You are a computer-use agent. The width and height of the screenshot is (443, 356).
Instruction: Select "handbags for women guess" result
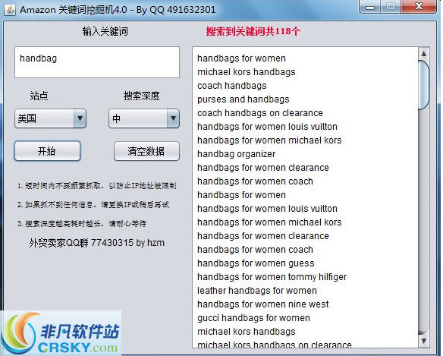(256, 263)
